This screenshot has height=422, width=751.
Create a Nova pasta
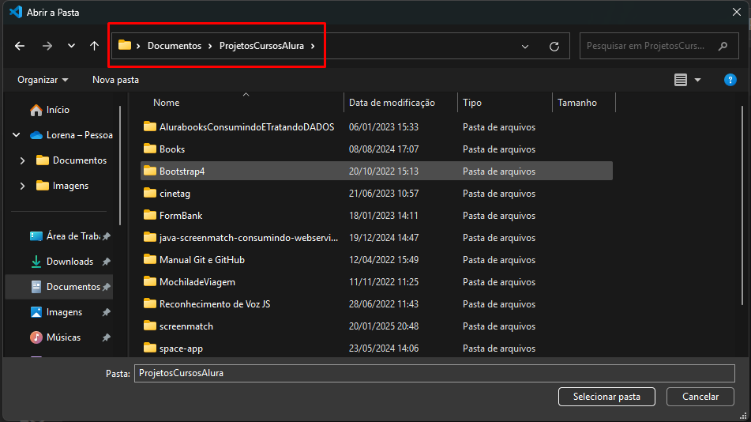(115, 80)
